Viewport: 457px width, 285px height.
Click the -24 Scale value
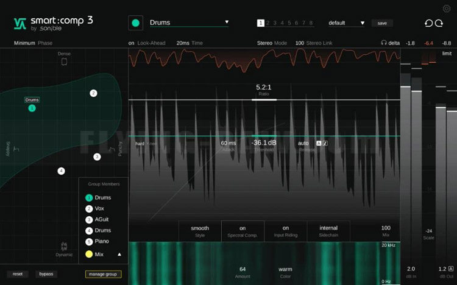(429, 231)
